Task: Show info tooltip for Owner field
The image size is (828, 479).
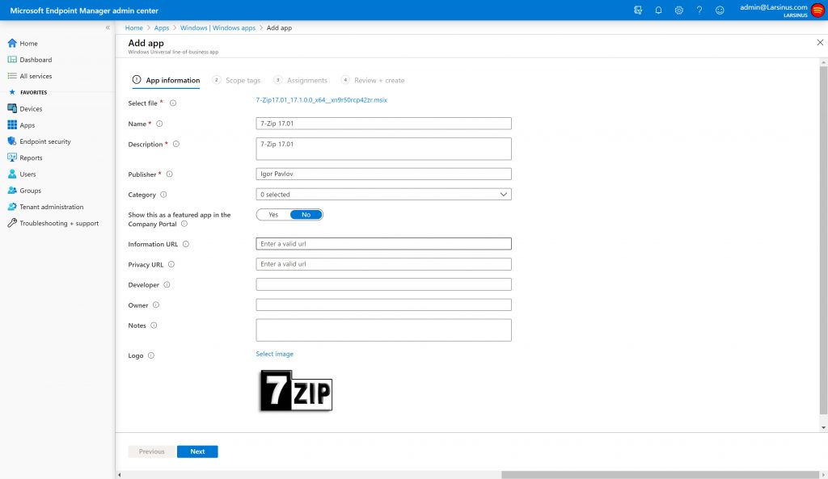Action: tap(156, 305)
